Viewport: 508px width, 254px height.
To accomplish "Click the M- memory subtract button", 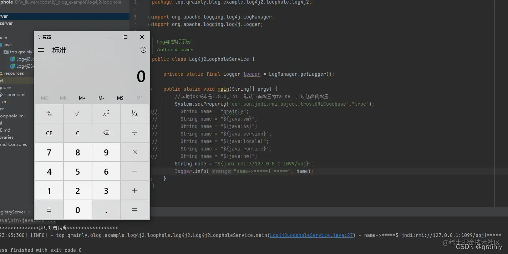I will [x=101, y=98].
